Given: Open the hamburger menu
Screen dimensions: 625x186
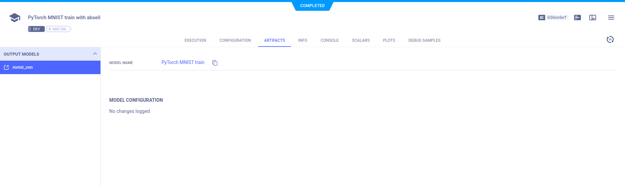Looking at the screenshot, I should point(611,18).
